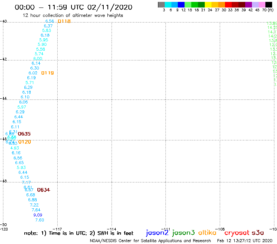This screenshot has height=244, width=277.
Task: Click the -117 longitude axis label
Action: pyautogui.click(x=57, y=229)
